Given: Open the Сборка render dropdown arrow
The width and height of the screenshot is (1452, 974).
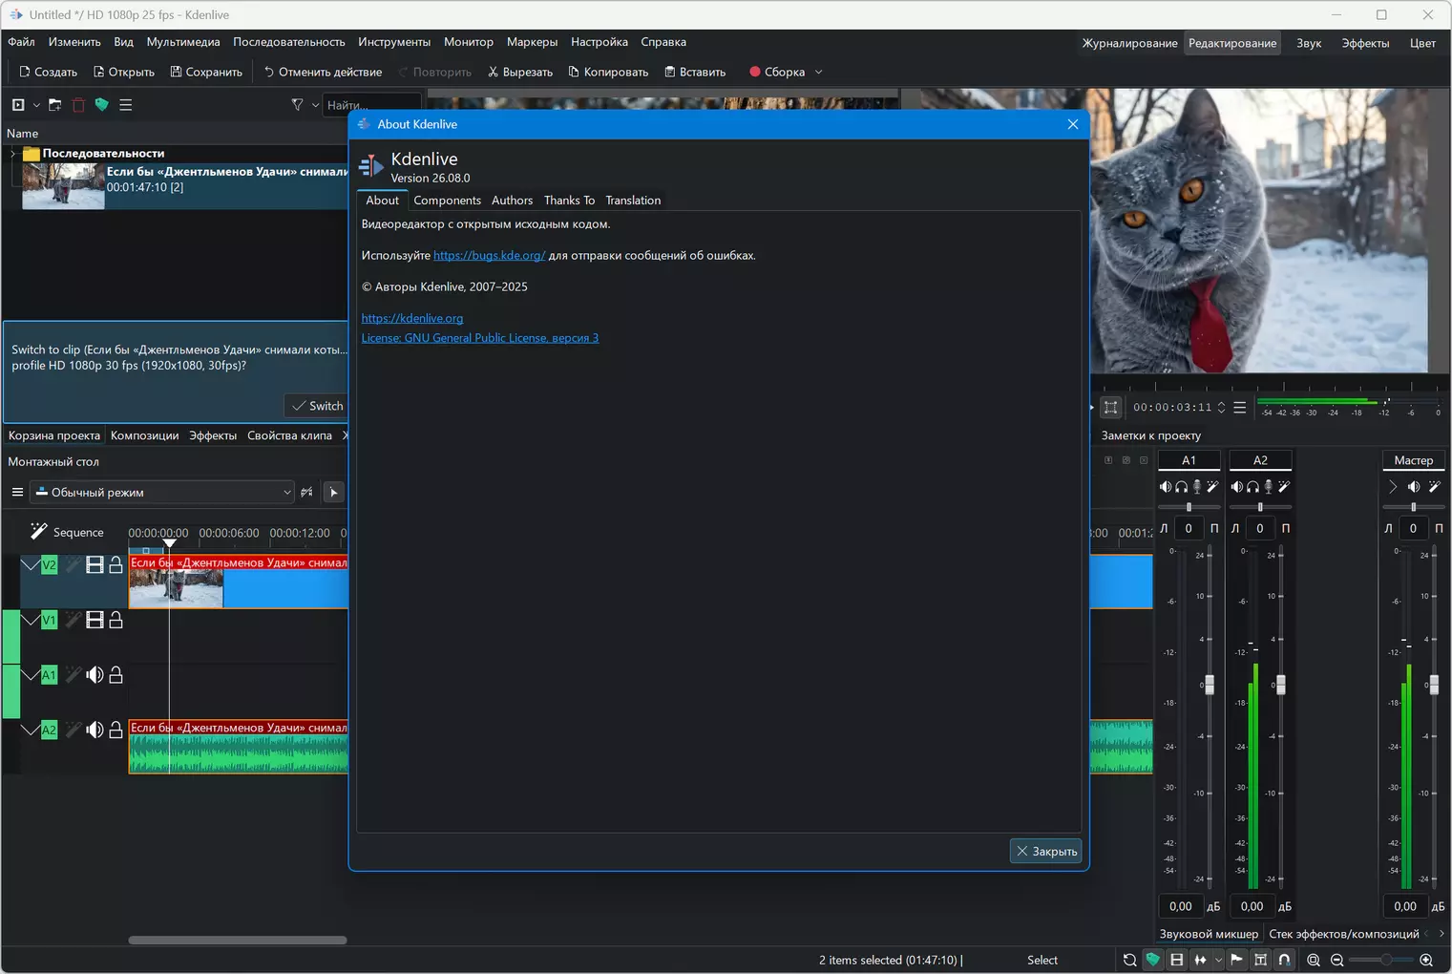Looking at the screenshot, I should click(x=818, y=73).
